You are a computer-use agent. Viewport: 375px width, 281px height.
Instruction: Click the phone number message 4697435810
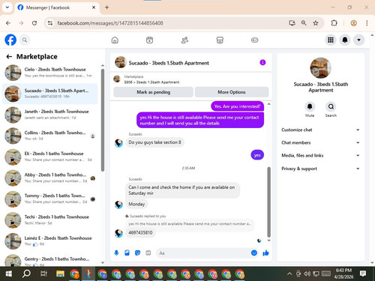[140, 232]
